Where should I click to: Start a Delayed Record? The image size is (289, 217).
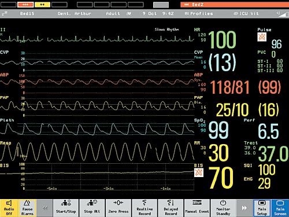[x=171, y=208]
